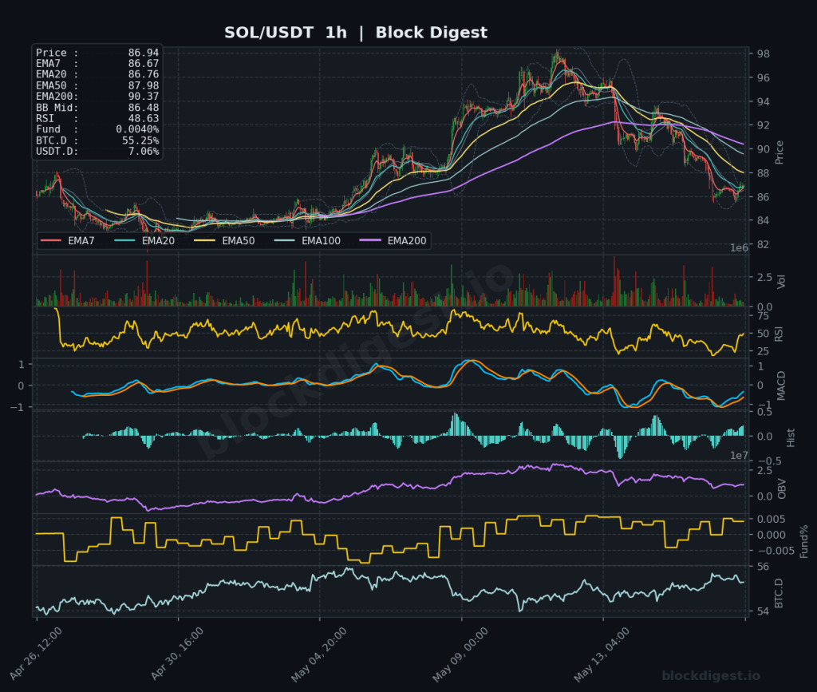The width and height of the screenshot is (817, 692).
Task: Click the "84" price axis tick
Action: tap(764, 220)
